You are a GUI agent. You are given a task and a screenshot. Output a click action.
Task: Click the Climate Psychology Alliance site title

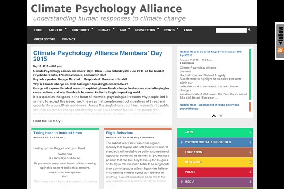[x=106, y=9]
